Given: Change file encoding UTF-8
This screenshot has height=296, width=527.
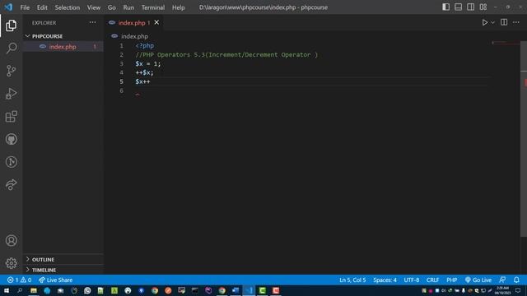Looking at the screenshot, I should coord(412,280).
